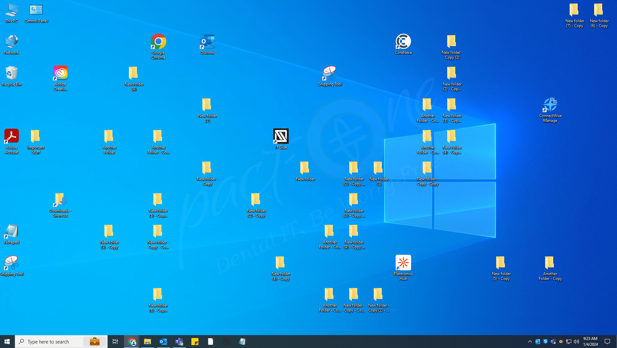The image size is (617, 348).
Task: Open File Explorer from the taskbar
Action: [148, 341]
